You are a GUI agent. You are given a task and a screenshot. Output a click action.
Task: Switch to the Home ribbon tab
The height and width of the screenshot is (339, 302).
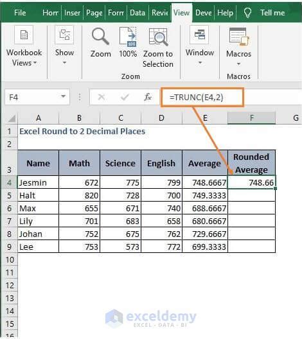coord(50,13)
